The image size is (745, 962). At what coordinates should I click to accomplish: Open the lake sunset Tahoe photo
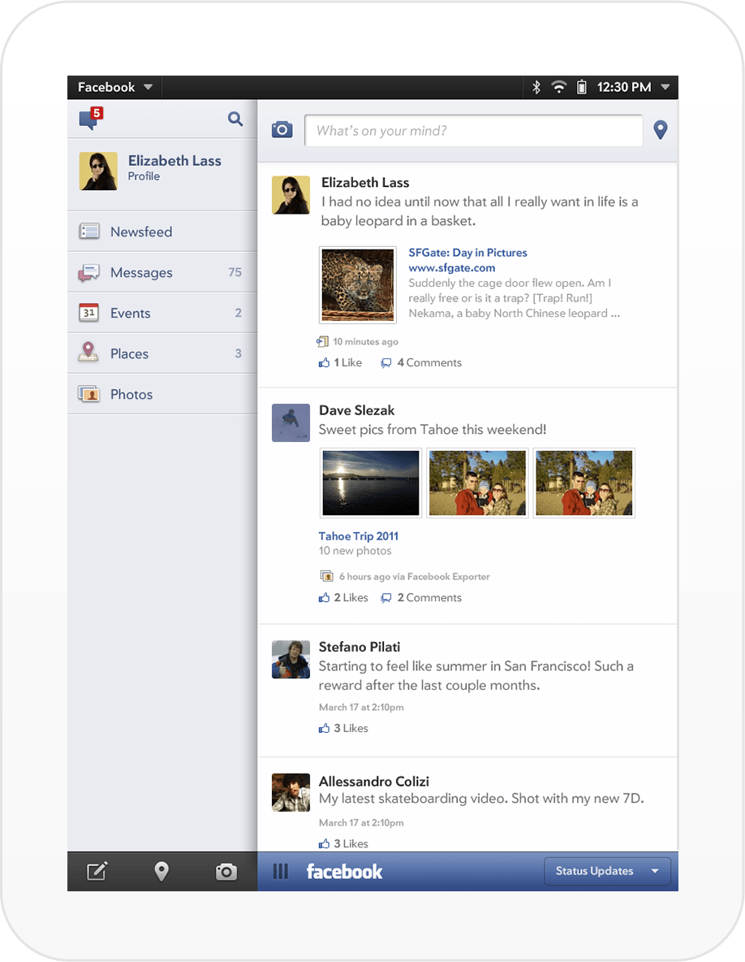pyautogui.click(x=371, y=483)
